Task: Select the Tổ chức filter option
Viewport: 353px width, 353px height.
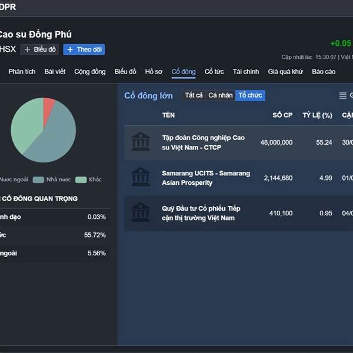Action: [250, 95]
